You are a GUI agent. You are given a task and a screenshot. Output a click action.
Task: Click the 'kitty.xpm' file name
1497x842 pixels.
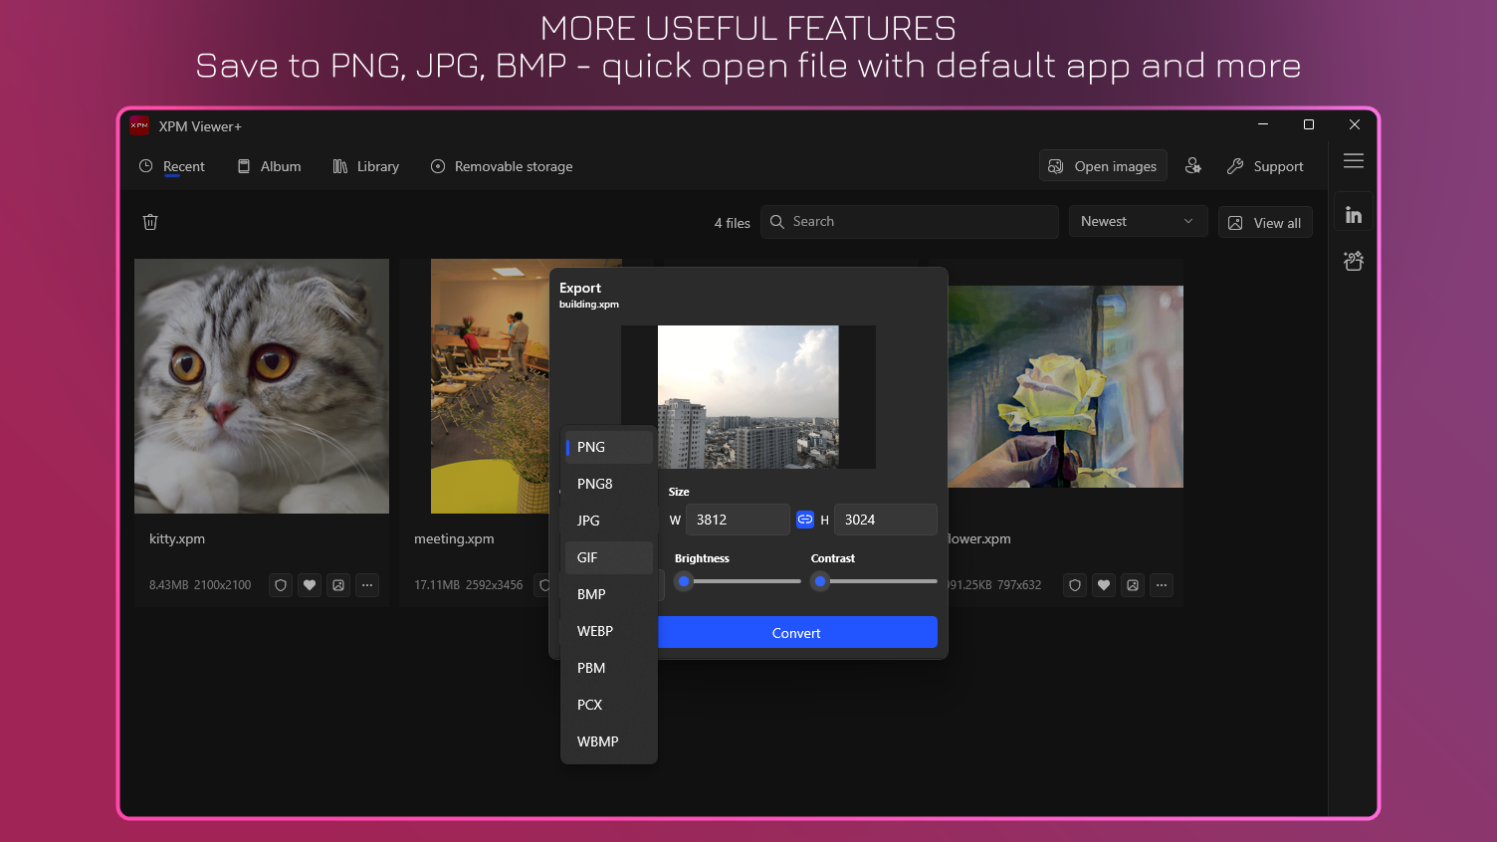[177, 538]
